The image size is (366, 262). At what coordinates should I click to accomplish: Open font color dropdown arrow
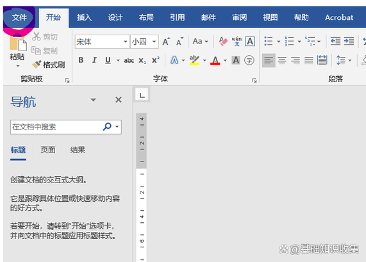pos(225,60)
